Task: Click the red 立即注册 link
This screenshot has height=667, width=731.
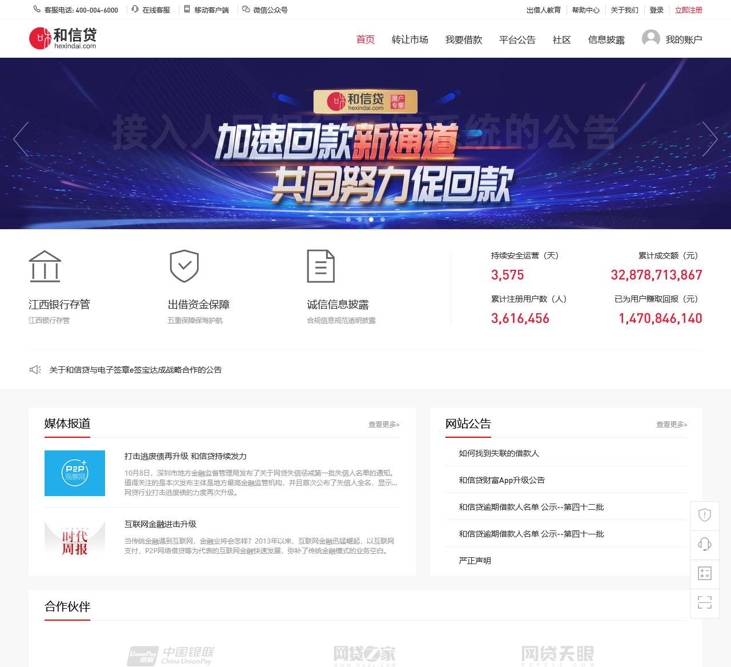Action: (689, 10)
